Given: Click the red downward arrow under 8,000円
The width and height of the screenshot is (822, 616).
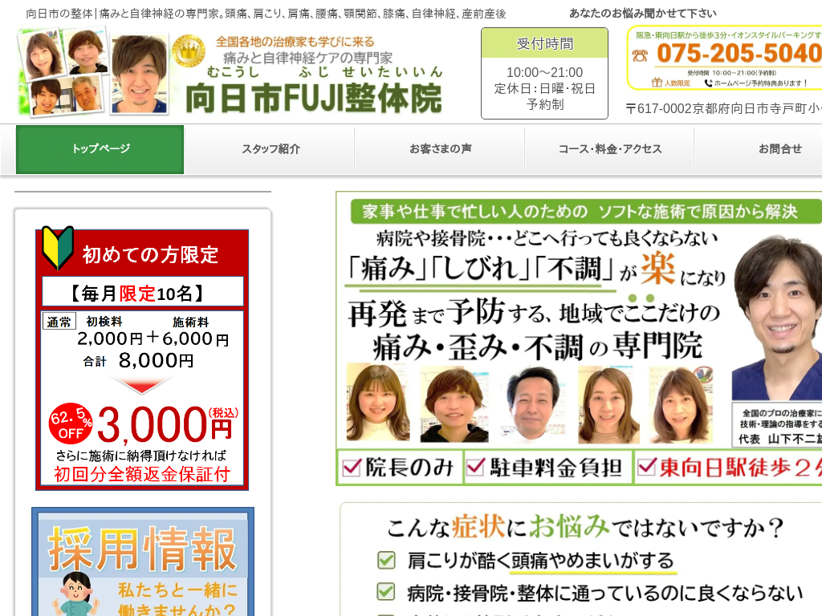Looking at the screenshot, I should click(141, 385).
